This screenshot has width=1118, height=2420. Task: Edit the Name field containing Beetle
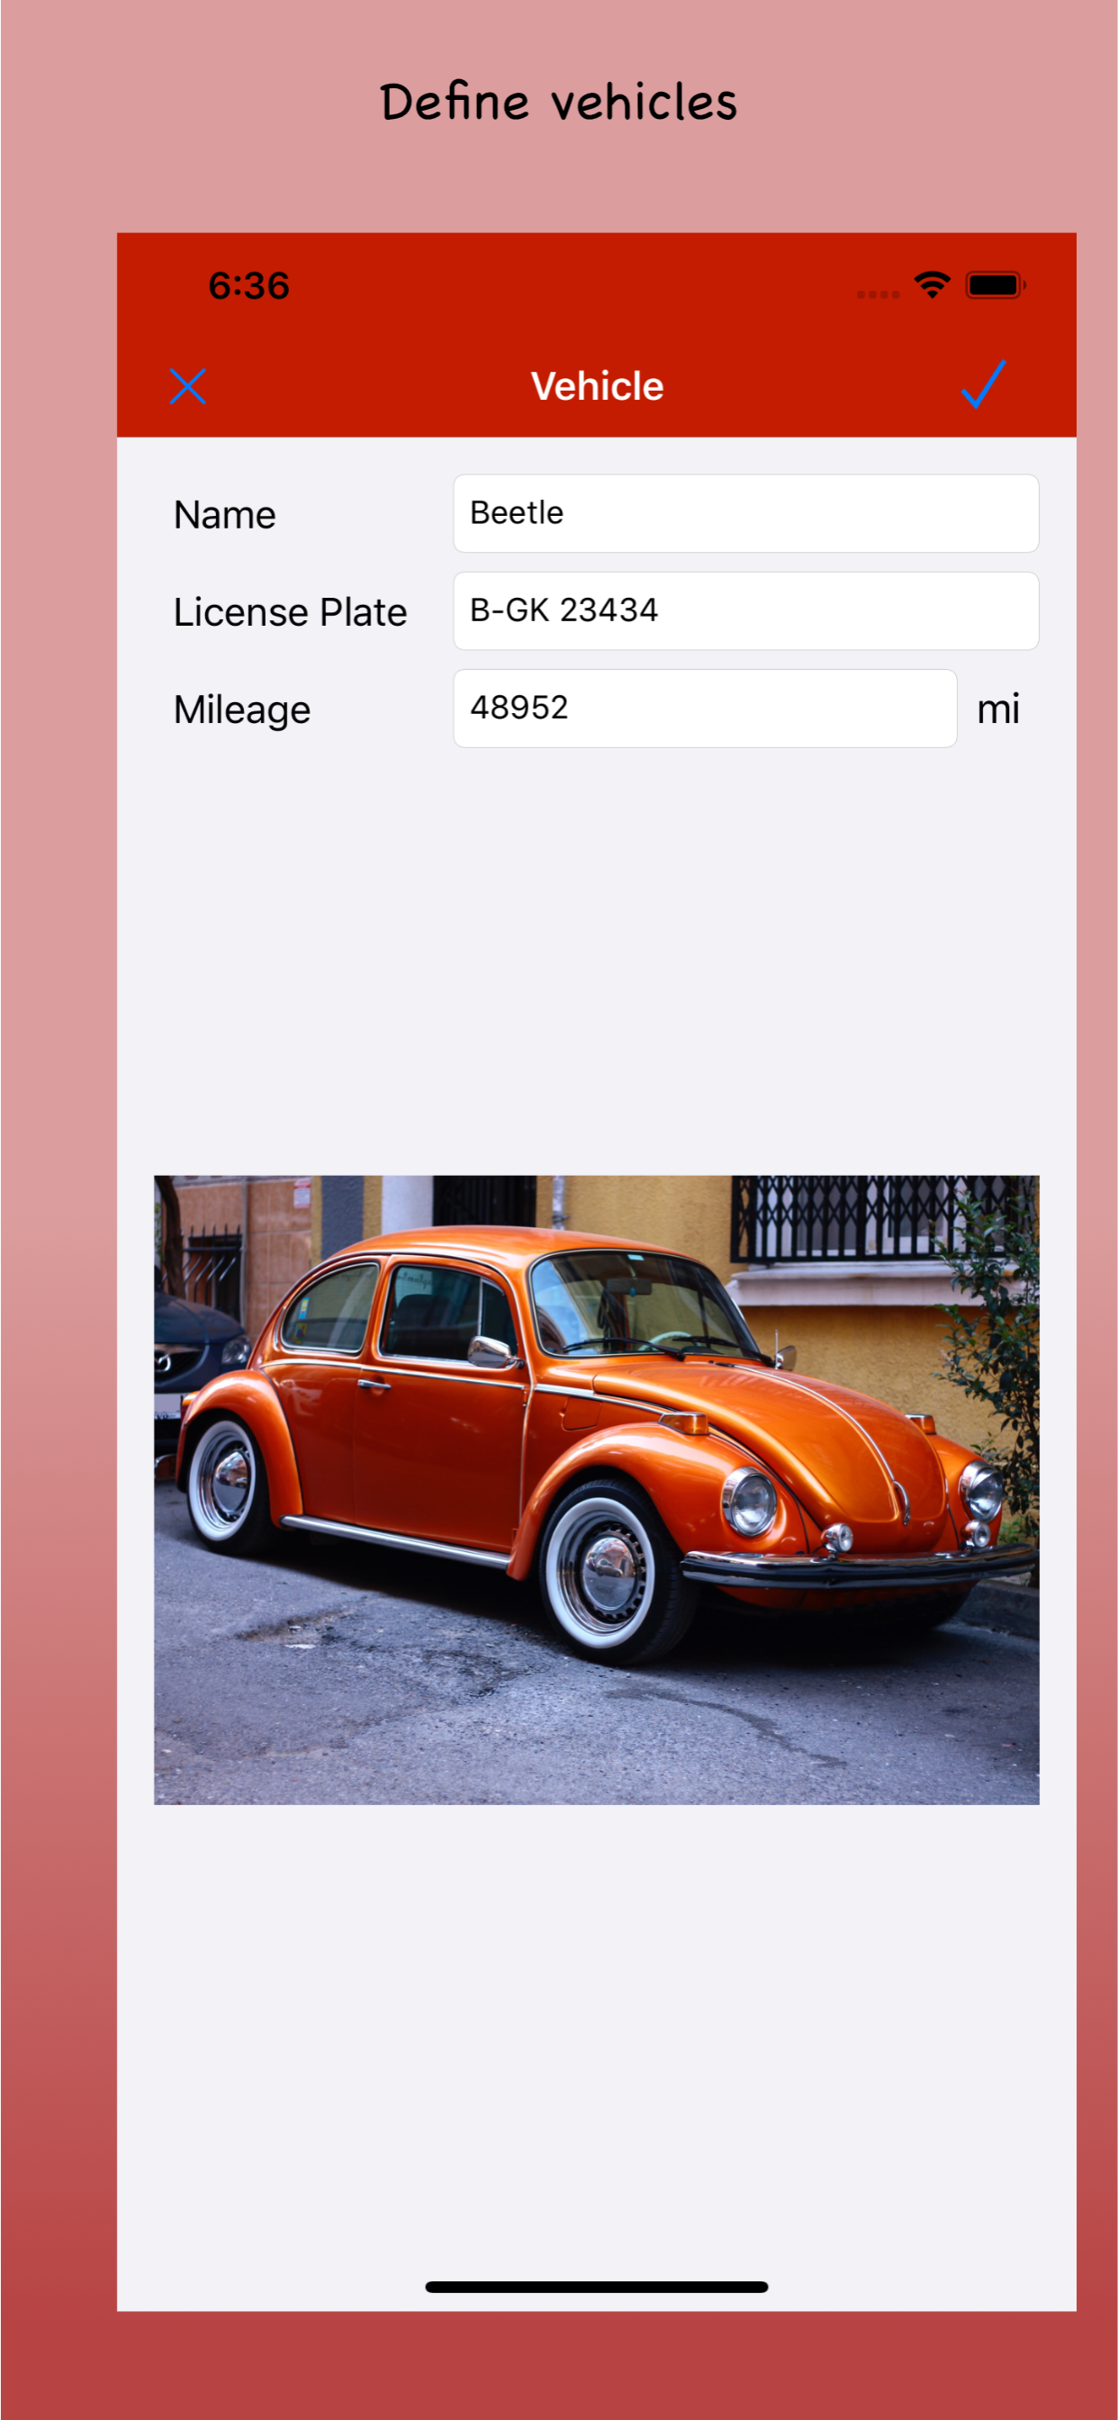tap(746, 513)
